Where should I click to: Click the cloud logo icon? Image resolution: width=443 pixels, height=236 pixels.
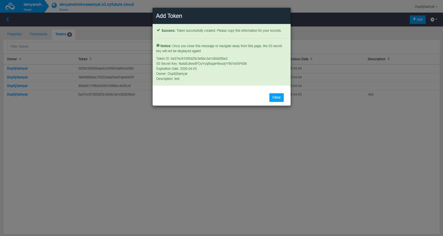[10, 6]
